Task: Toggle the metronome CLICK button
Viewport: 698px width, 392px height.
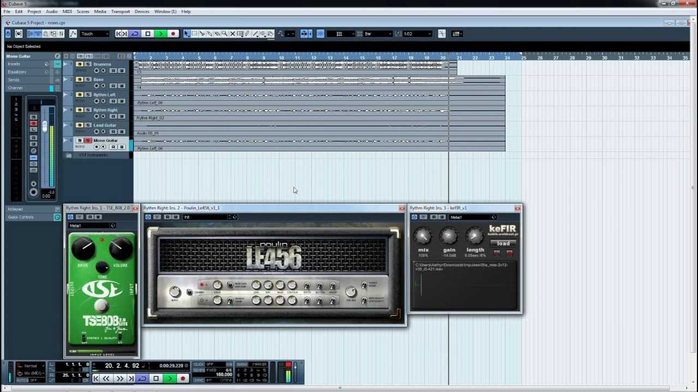Action: pyautogui.click(x=199, y=364)
